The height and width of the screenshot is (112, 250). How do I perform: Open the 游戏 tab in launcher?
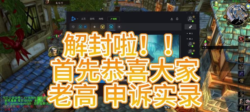[92, 19]
